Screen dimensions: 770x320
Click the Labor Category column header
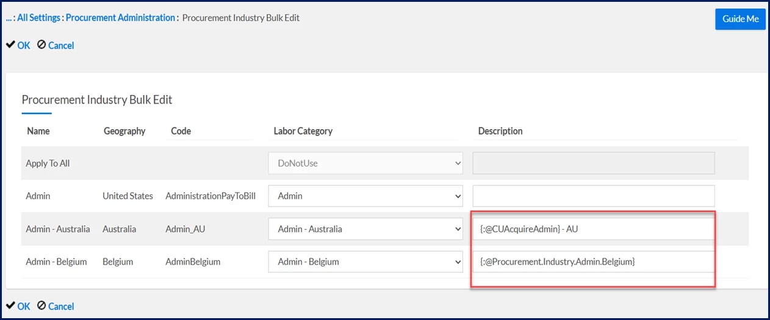[303, 131]
